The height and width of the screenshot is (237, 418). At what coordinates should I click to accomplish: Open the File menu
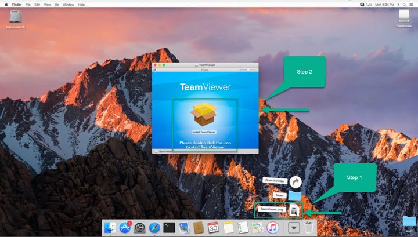[x=28, y=5]
